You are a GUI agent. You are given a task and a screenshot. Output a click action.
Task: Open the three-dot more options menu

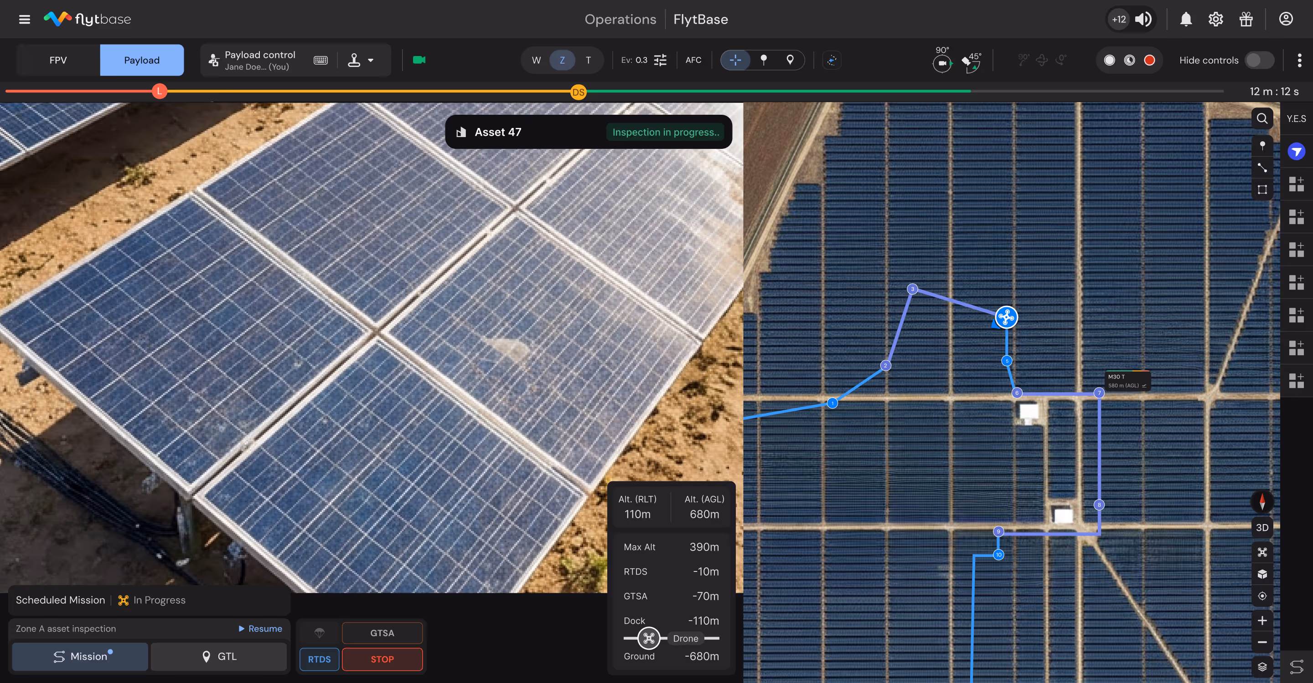point(1299,60)
